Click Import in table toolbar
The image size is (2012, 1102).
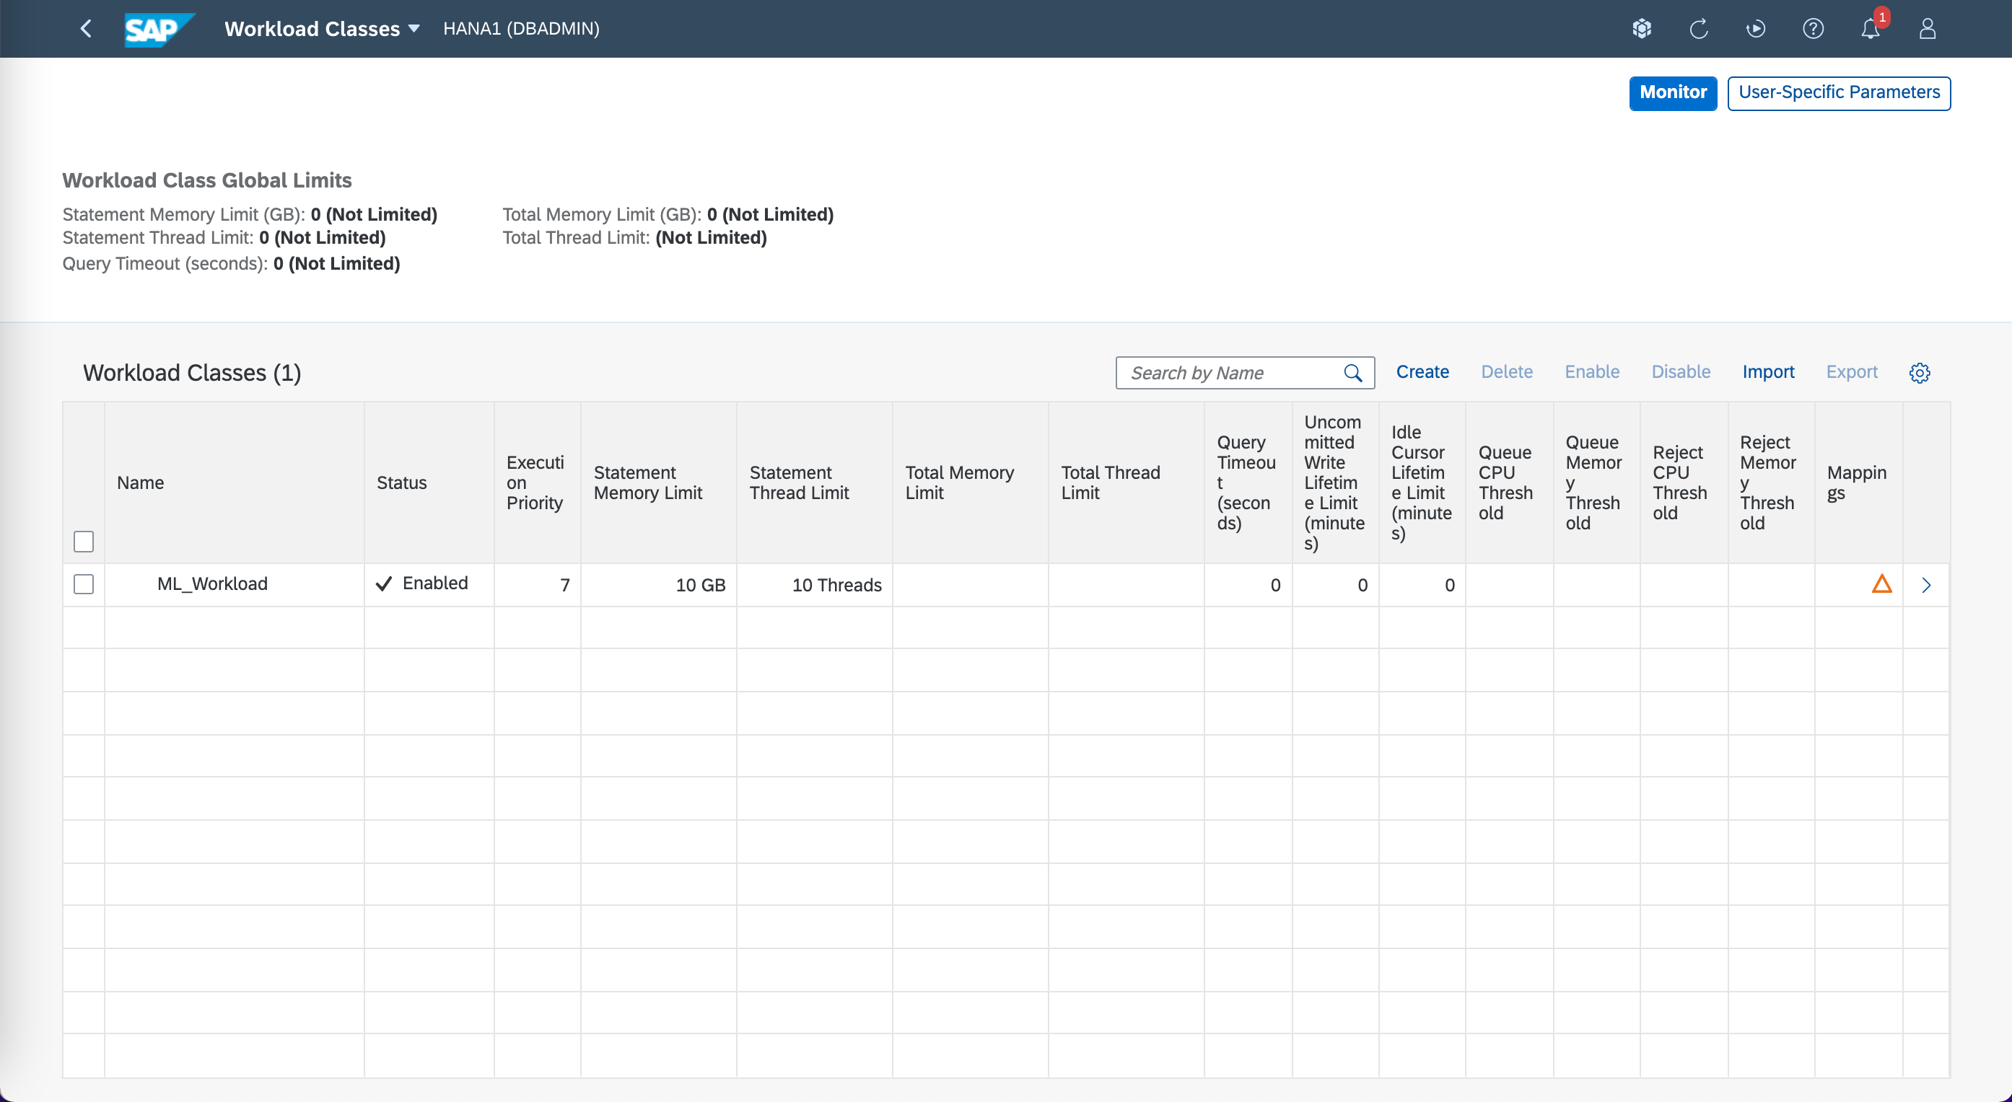[x=1767, y=372]
